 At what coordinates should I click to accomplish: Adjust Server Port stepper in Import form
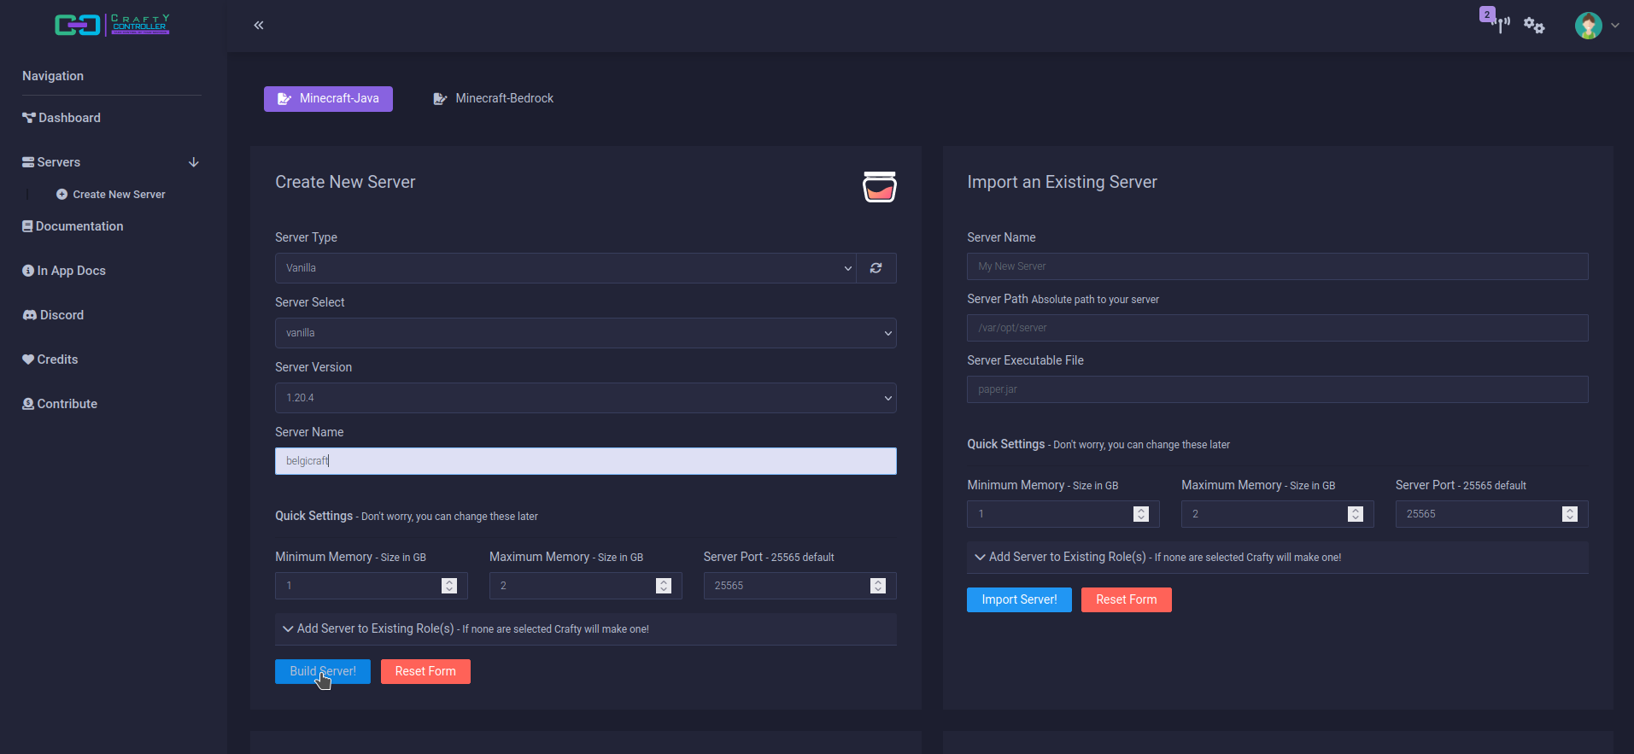[x=1570, y=514]
